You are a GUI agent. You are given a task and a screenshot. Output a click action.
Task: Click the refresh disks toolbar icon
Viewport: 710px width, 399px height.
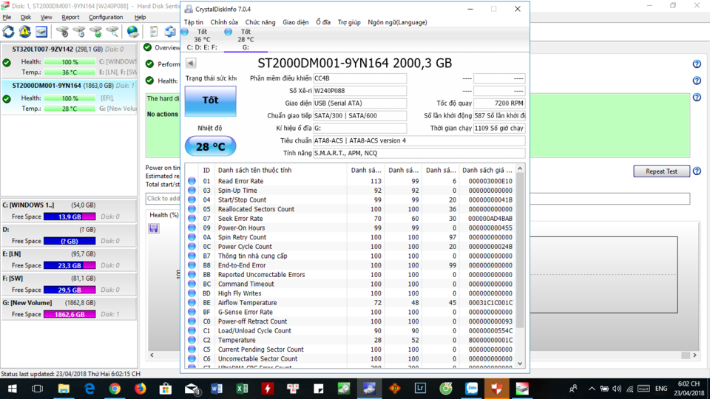pos(9,32)
